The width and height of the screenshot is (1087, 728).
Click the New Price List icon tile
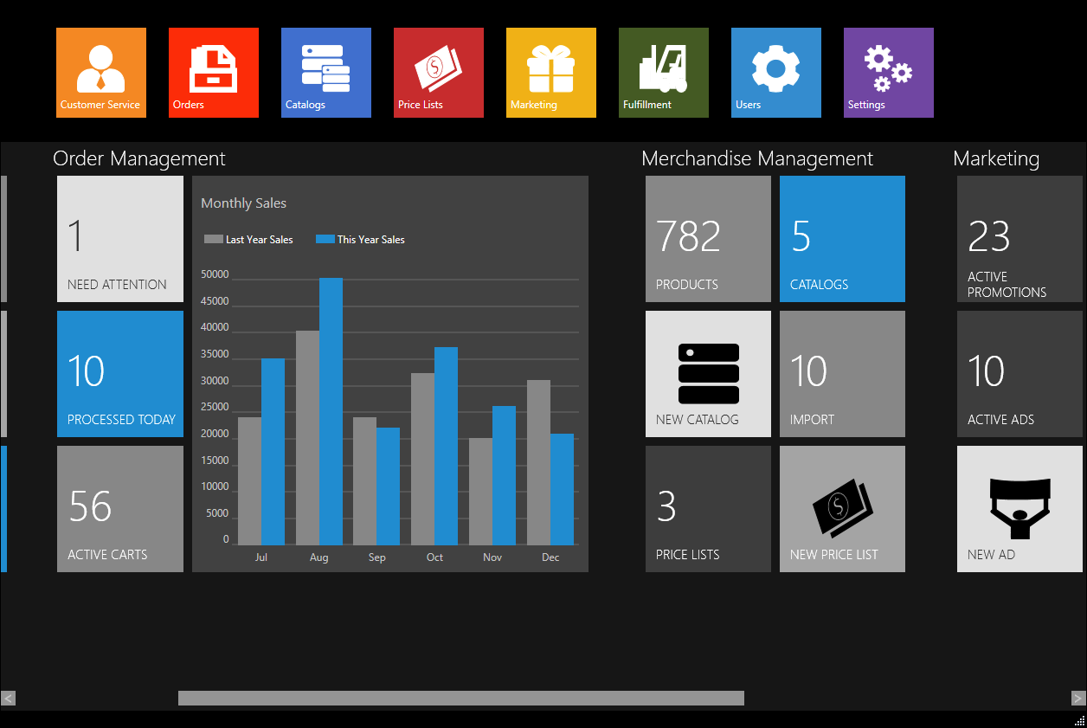click(x=842, y=509)
